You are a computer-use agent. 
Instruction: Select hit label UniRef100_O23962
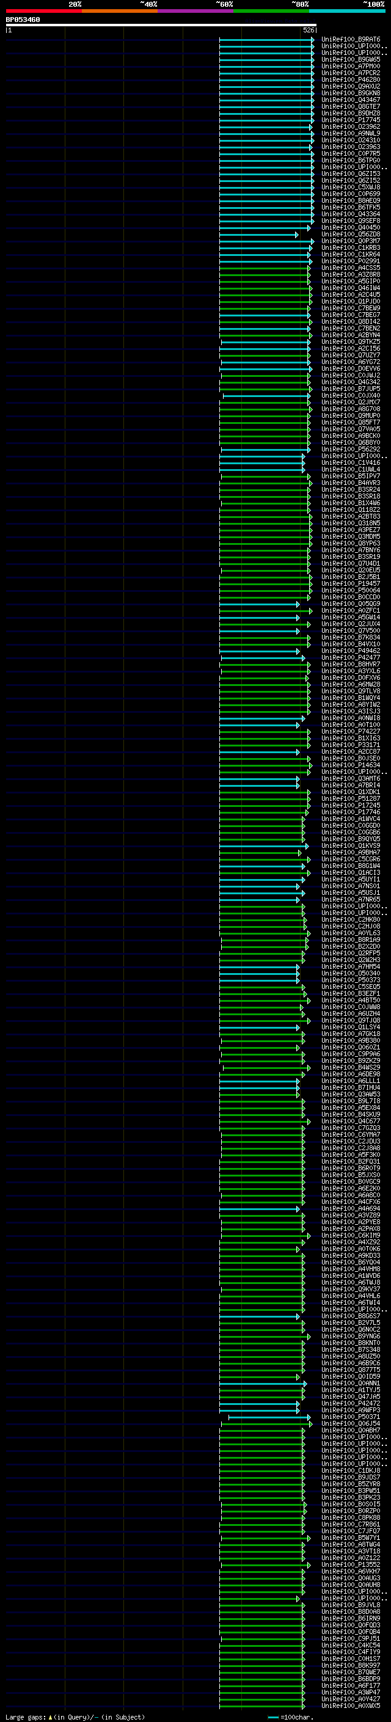pos(351,126)
